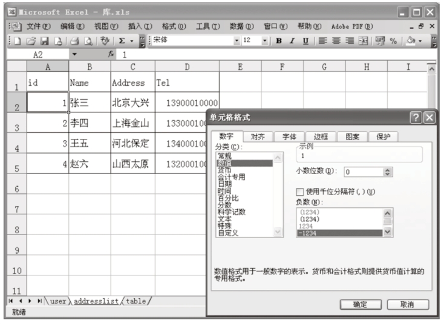Switch to the 保护 tab
The height and width of the screenshot is (325, 444).
[384, 137]
